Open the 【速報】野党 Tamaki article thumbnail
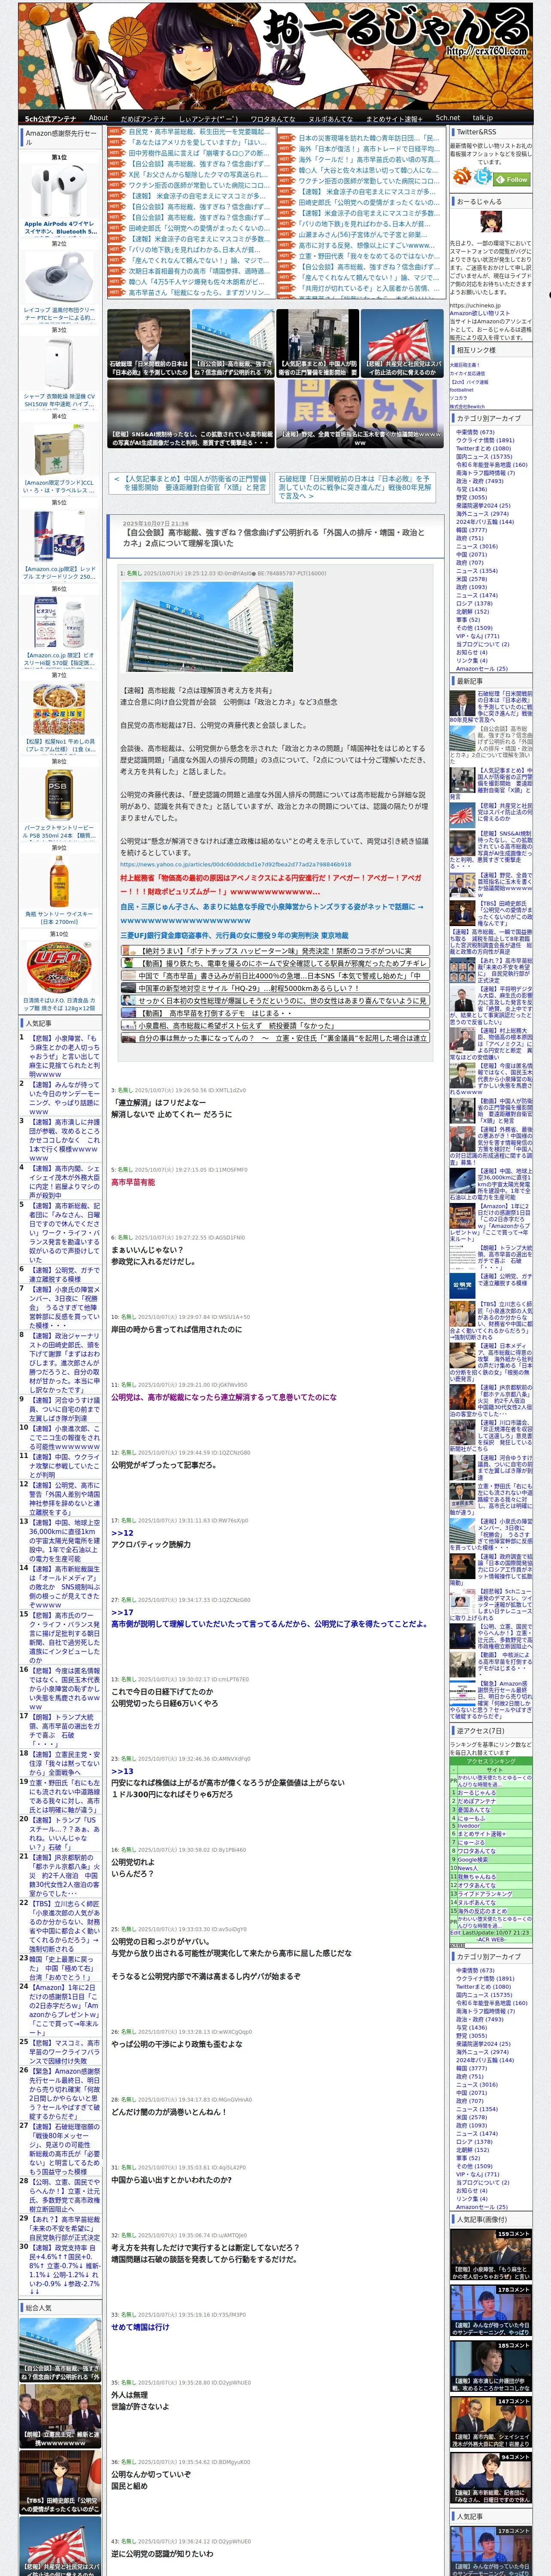 point(360,414)
